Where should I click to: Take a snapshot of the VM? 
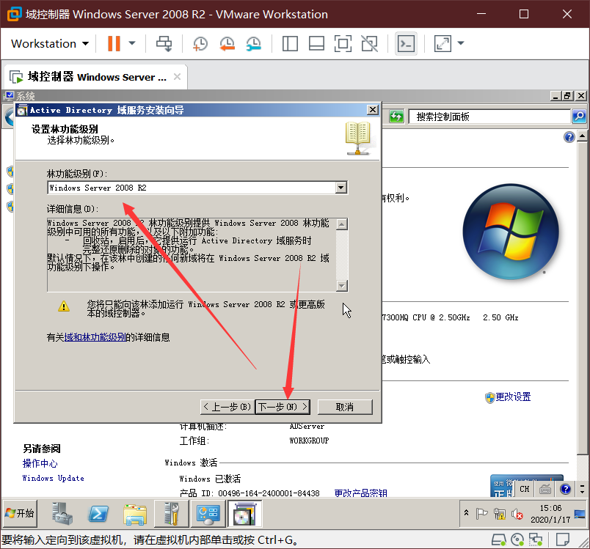coord(200,43)
